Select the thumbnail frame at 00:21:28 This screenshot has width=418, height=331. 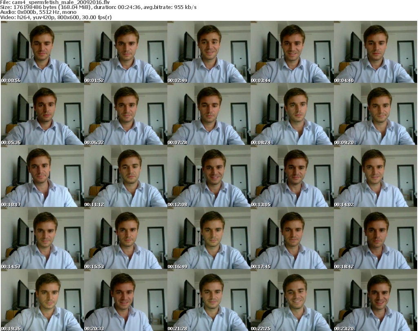point(209,300)
